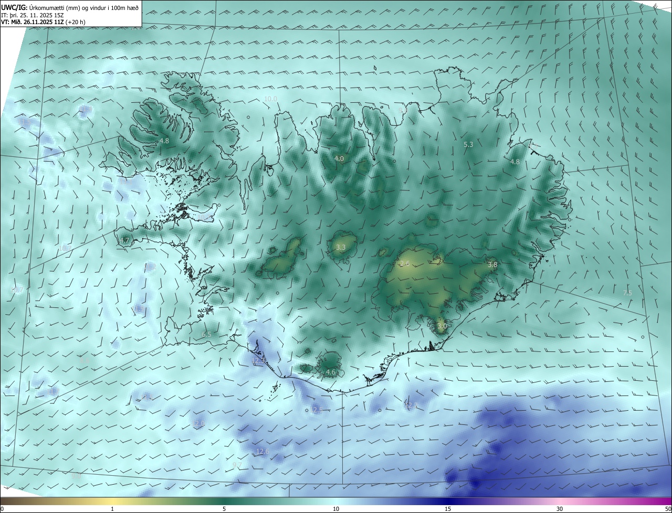Viewport: 672px width, 513px height.
Task: Click the 6.5 value label on Reykjanes
Action: [x=206, y=334]
